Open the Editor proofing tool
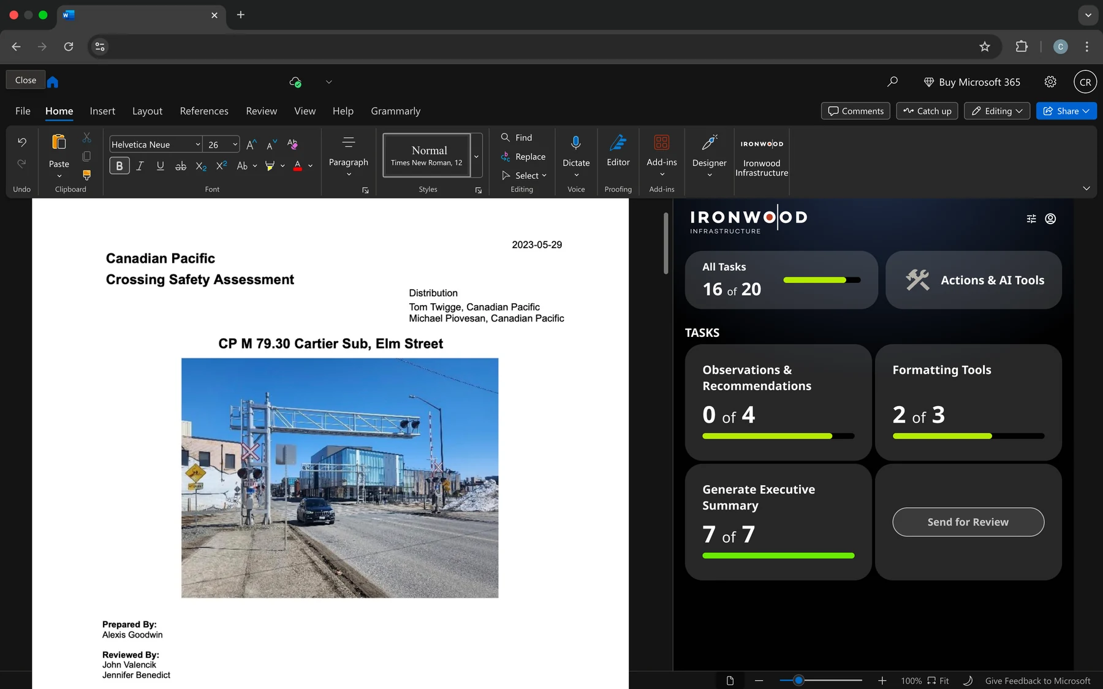This screenshot has width=1103, height=689. (x=618, y=143)
